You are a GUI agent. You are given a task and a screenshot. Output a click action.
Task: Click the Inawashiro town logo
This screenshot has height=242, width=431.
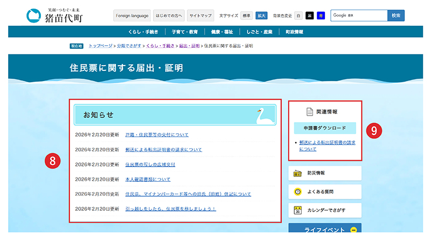55,16
